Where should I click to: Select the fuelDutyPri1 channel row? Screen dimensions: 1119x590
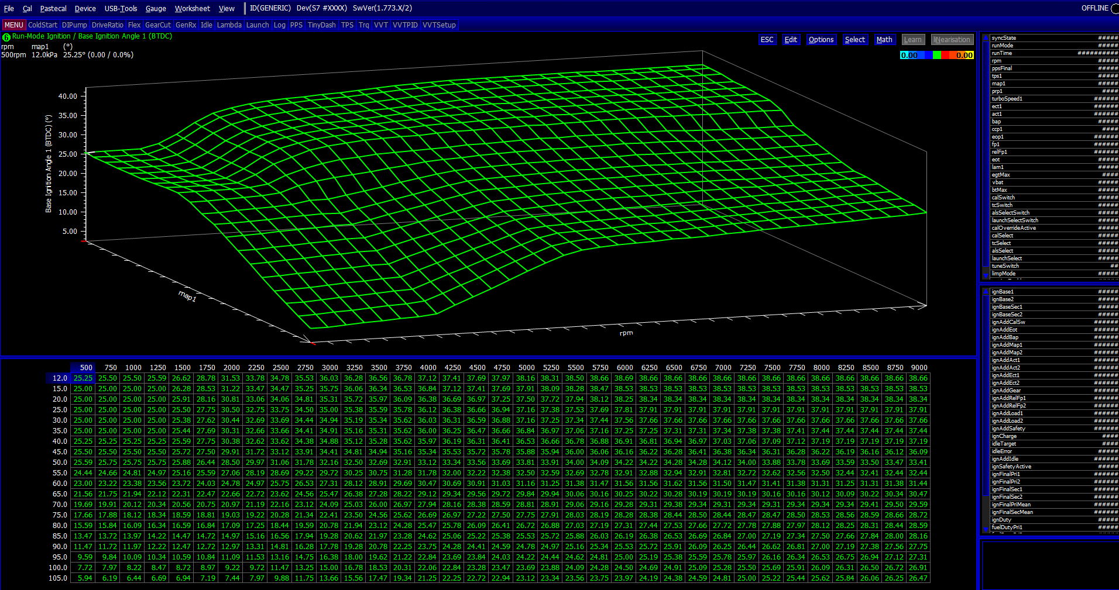click(1054, 527)
